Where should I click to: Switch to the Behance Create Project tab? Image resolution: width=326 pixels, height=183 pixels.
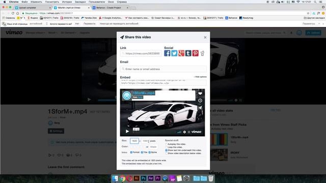tap(111, 8)
